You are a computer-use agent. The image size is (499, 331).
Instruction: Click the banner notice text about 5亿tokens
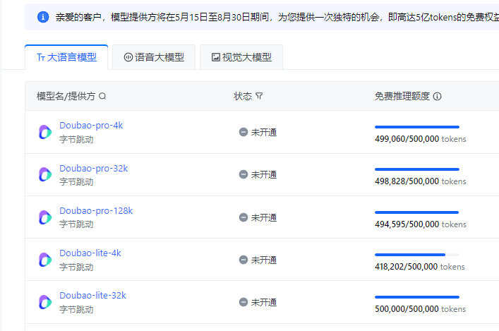click(277, 17)
